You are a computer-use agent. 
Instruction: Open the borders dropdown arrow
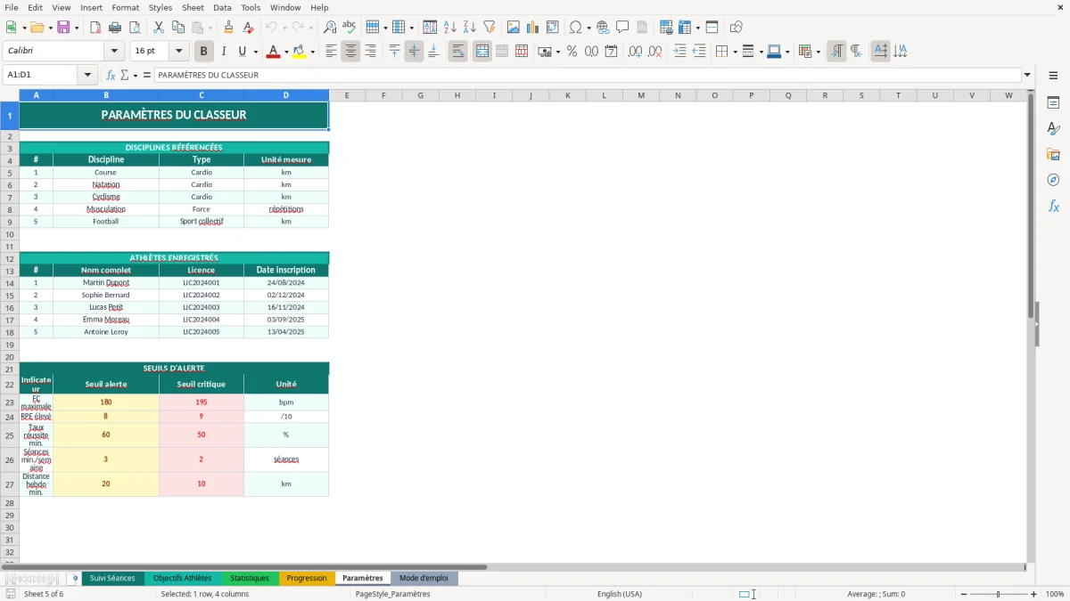pyautogui.click(x=734, y=52)
